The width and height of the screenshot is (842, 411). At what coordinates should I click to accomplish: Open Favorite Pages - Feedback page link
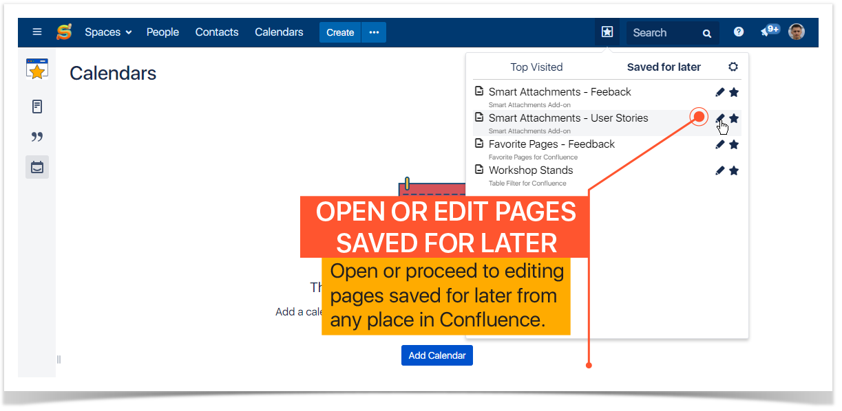pyautogui.click(x=551, y=144)
